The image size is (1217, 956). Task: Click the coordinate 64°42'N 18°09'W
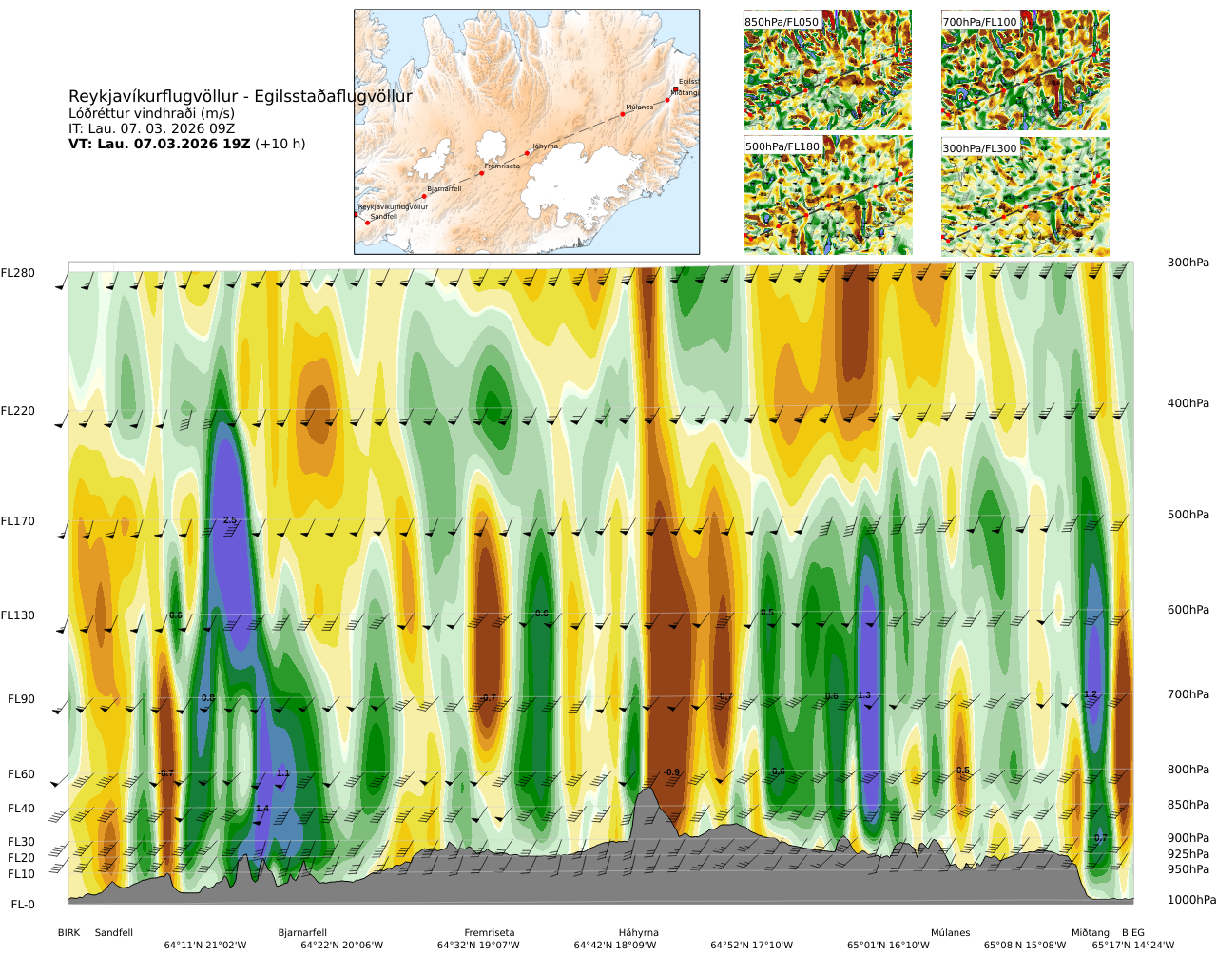pyautogui.click(x=615, y=946)
